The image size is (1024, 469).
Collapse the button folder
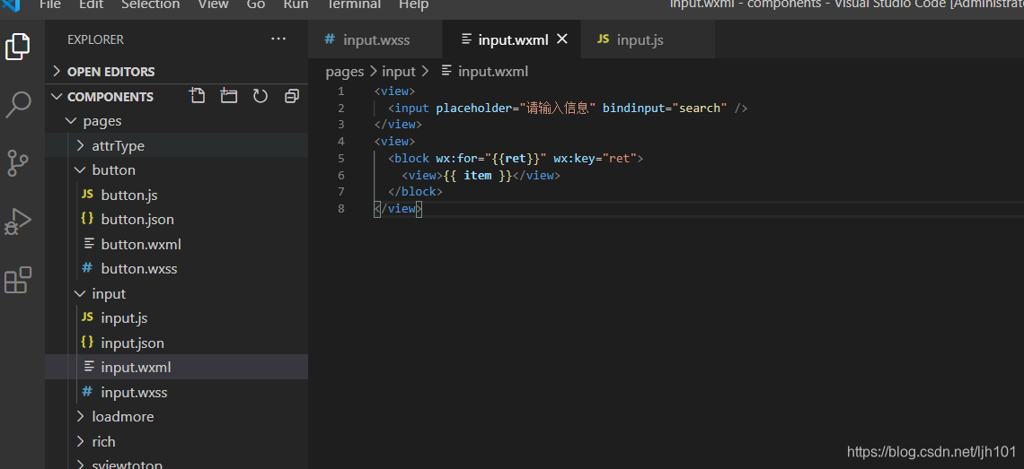click(80, 169)
